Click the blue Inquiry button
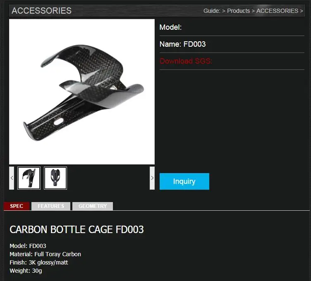 (x=184, y=181)
